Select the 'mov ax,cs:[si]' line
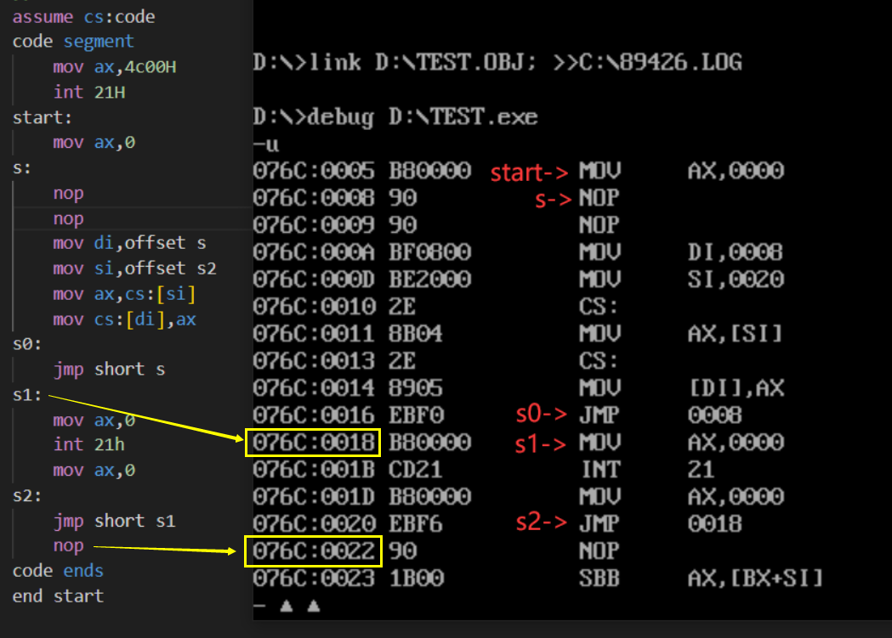Image resolution: width=892 pixels, height=638 pixels. (x=125, y=294)
